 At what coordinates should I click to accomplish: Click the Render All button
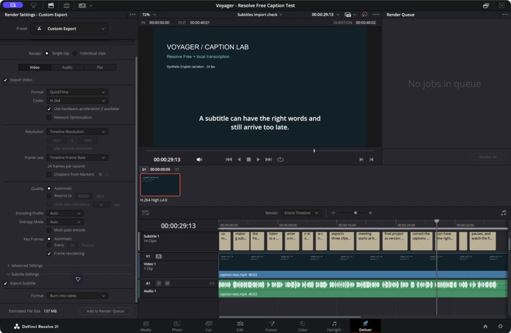(488, 157)
